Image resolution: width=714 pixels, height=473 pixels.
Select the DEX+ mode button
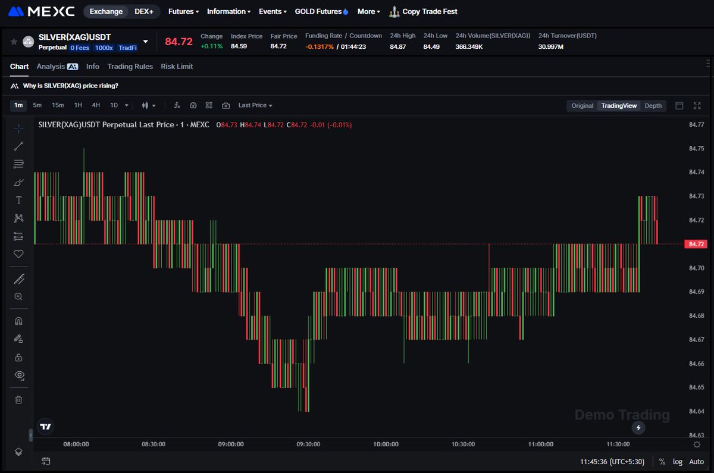pyautogui.click(x=143, y=11)
